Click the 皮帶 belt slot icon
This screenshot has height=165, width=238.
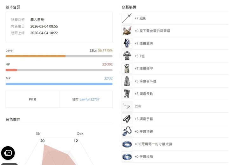tap(127, 106)
